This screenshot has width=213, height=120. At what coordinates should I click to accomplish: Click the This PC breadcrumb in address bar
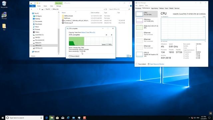(48, 9)
